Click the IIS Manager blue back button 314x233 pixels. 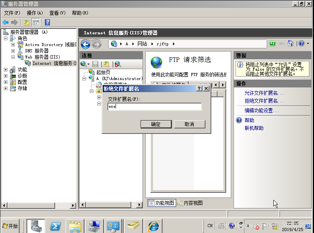86,44
